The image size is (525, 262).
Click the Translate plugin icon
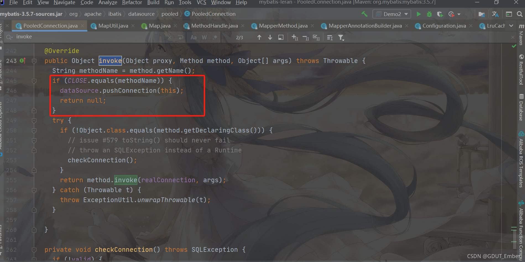coord(495,14)
